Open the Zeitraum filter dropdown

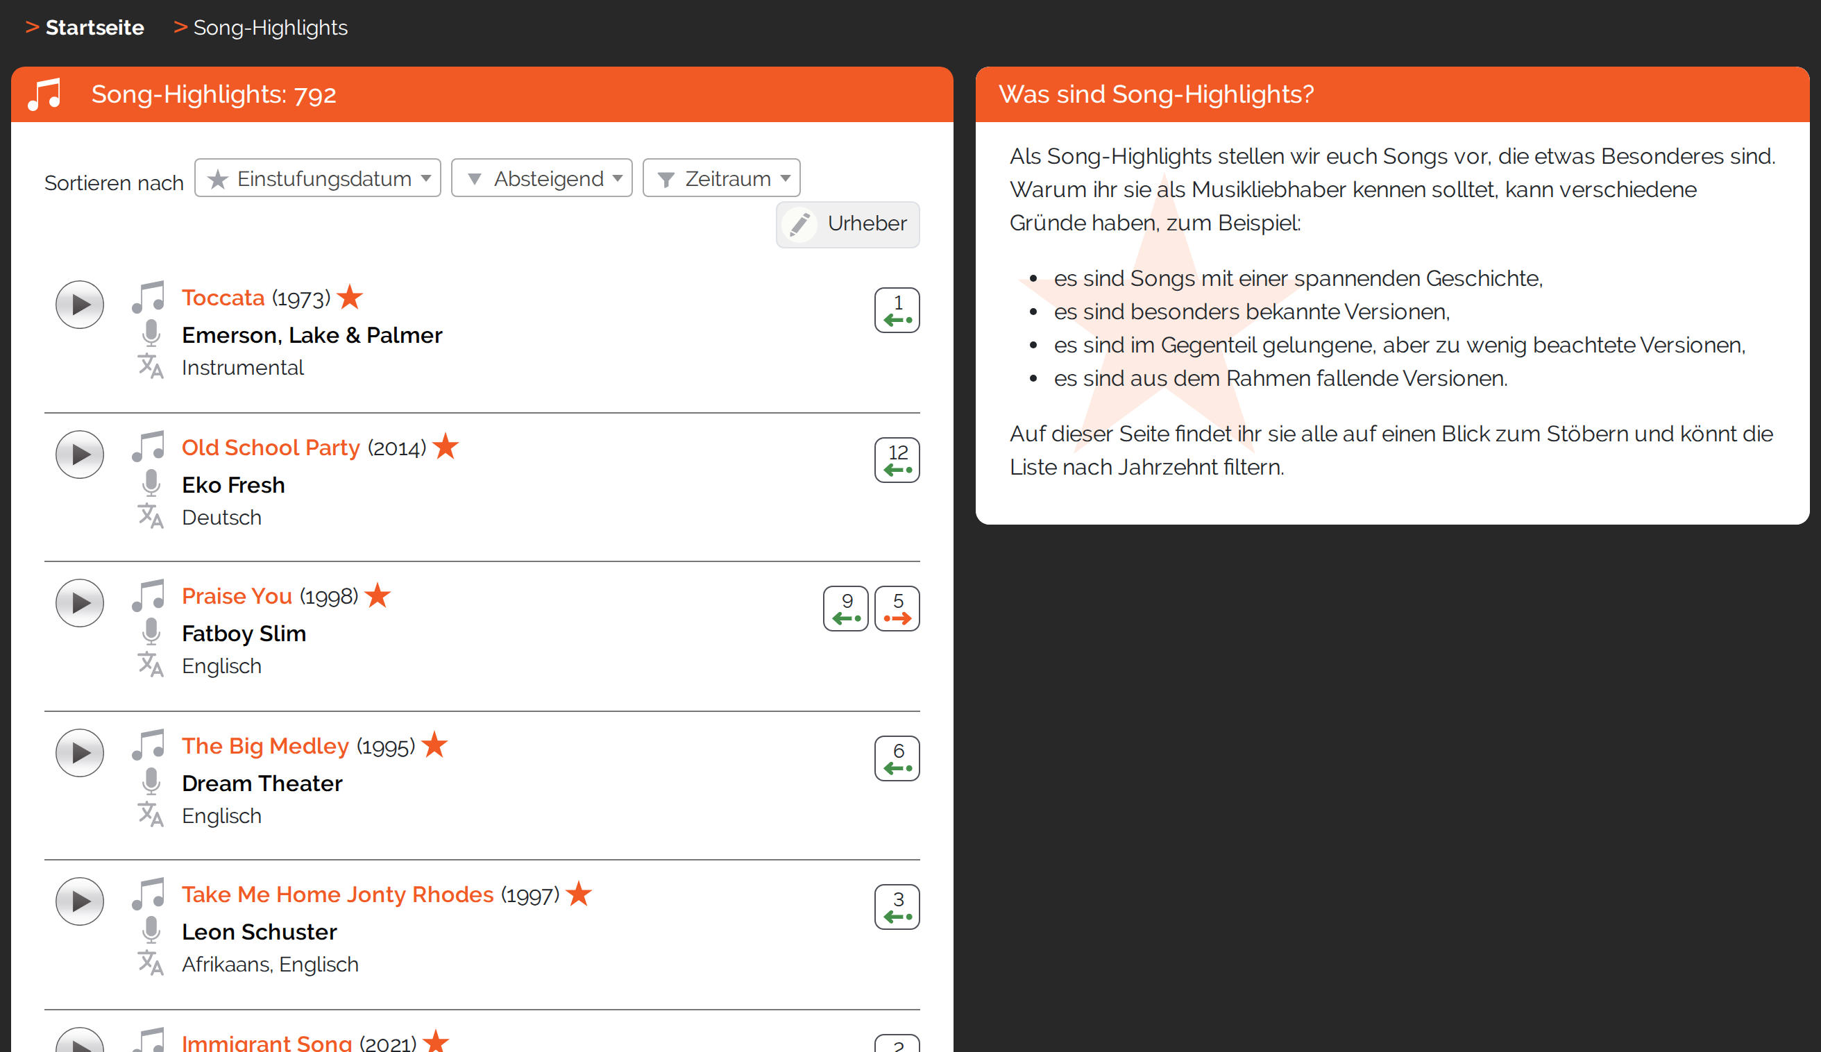[722, 178]
